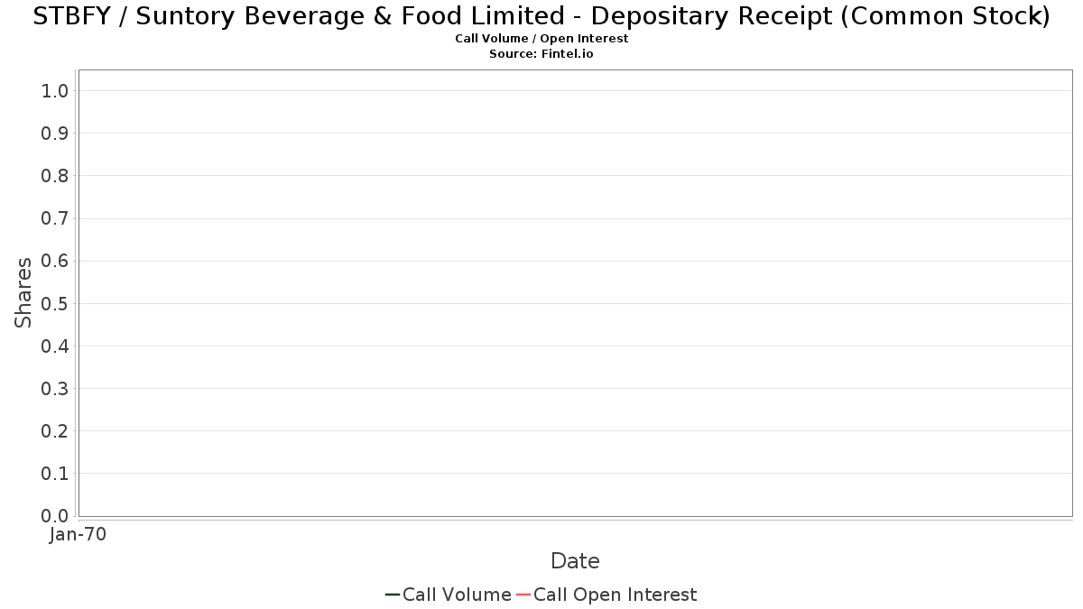The height and width of the screenshot is (609, 1083).
Task: Click the Jan-70 date axis label
Action: (79, 534)
